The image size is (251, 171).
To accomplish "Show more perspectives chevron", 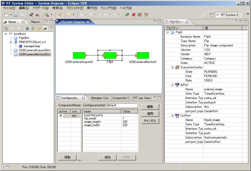I will click(x=248, y=14).
